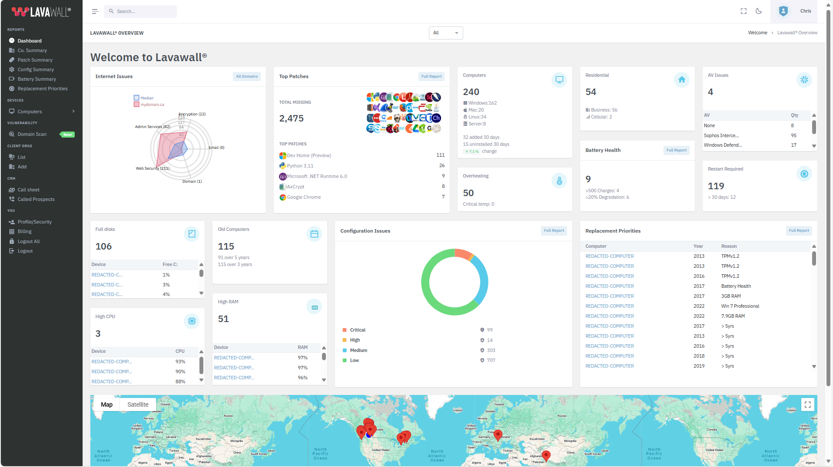Open Patch Summary from the sidebar

pos(35,60)
